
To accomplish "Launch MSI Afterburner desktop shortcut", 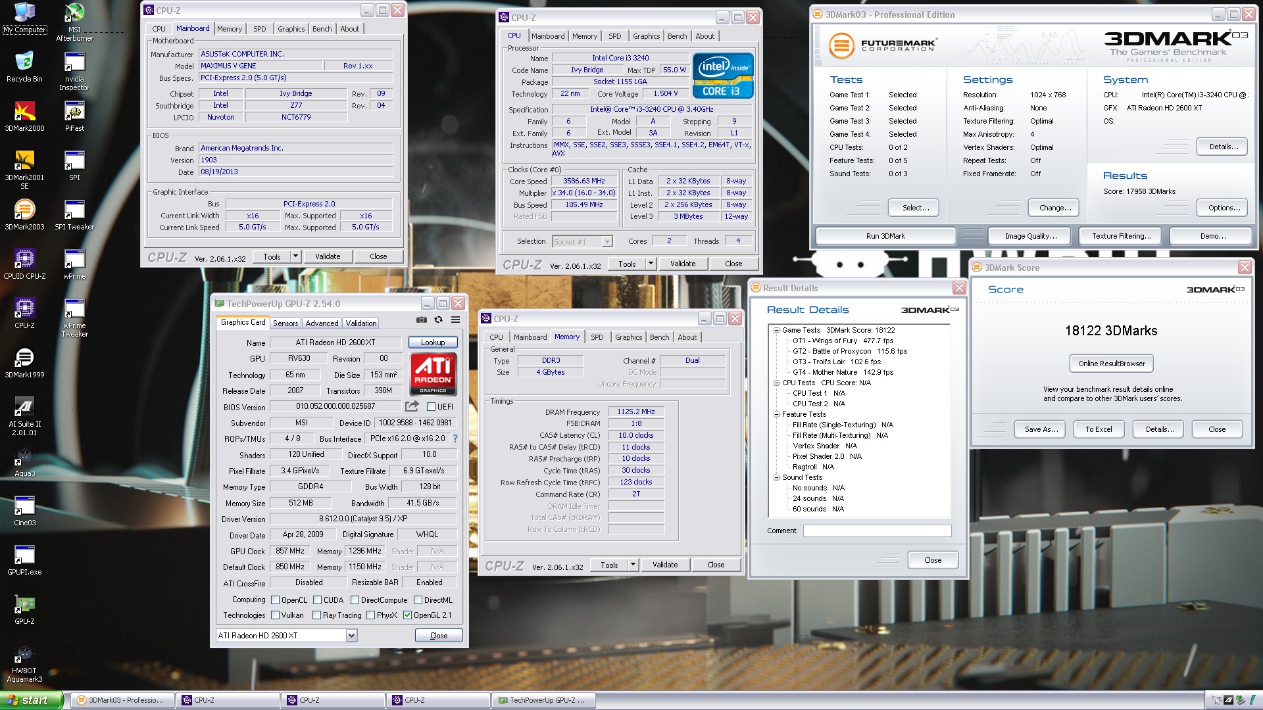I will [x=74, y=22].
